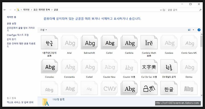Click 모든 언어에 대한 글꼴 다운로드 link
Viewport: 205px width, 109px height.
(x=21, y=45)
